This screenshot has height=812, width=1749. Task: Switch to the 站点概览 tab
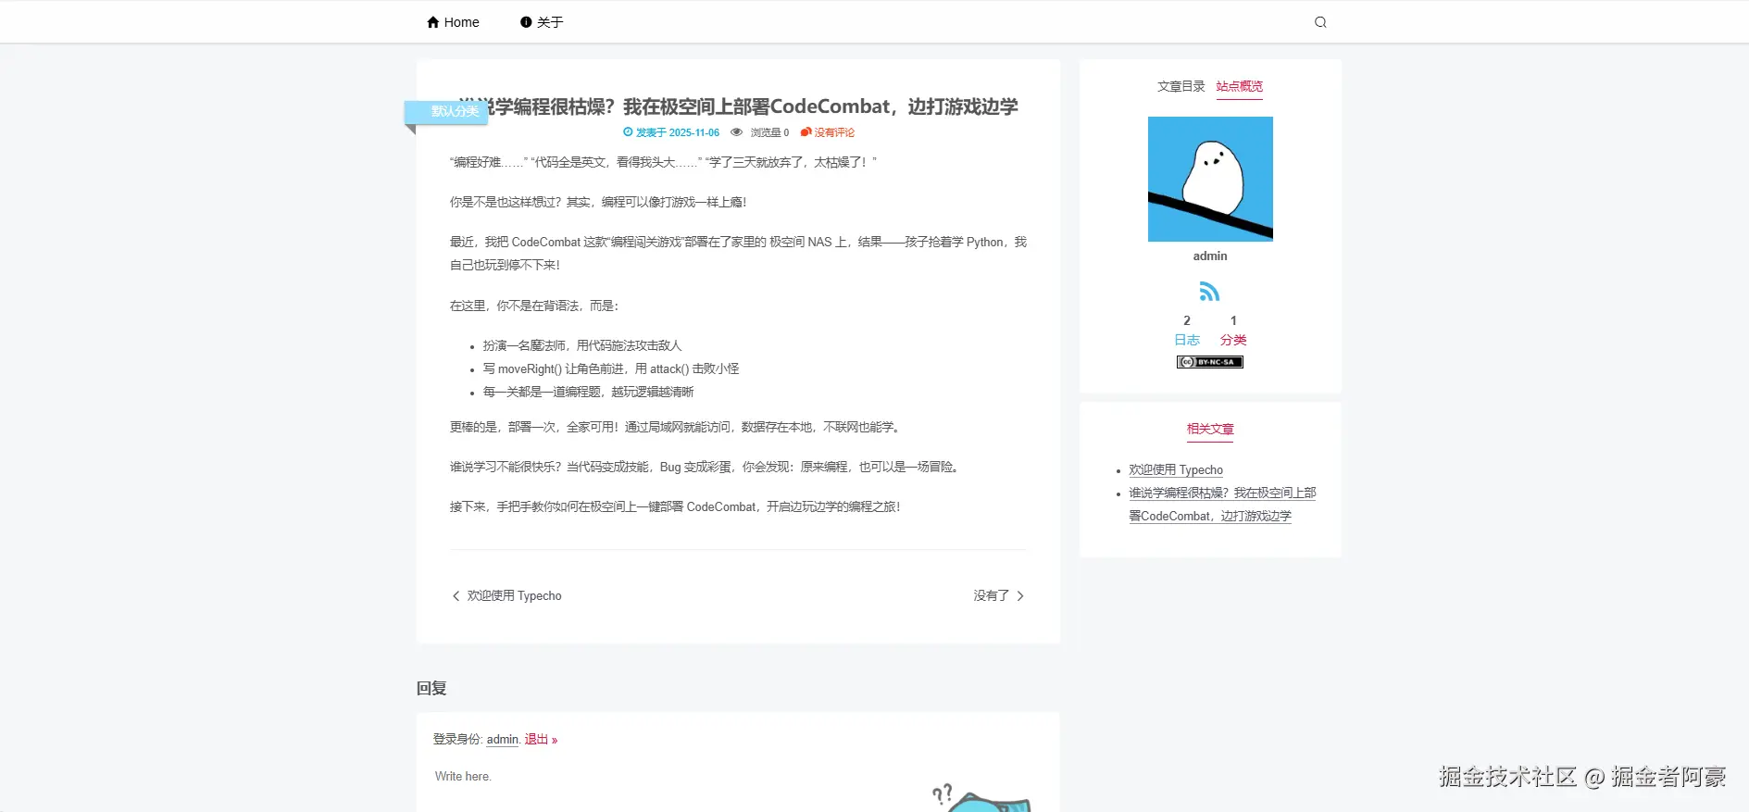pyautogui.click(x=1239, y=86)
